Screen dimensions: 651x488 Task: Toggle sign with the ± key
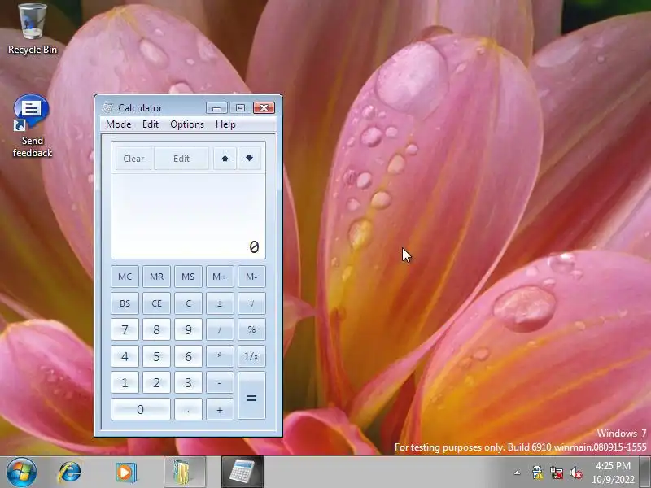[220, 303]
